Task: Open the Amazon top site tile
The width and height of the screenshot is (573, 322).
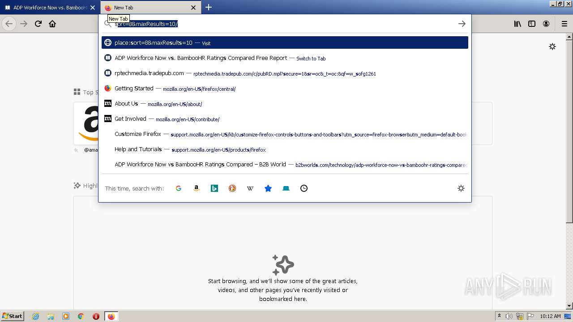Action: click(x=86, y=123)
